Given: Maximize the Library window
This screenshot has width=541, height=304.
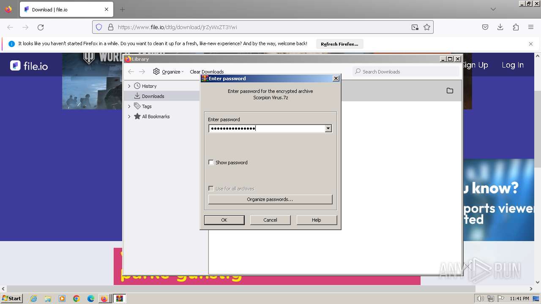Looking at the screenshot, I should pyautogui.click(x=450, y=59).
